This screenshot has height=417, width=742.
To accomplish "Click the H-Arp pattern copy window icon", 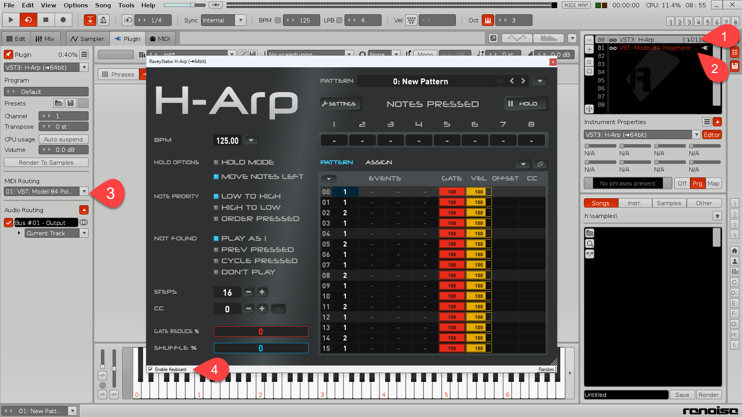I will pyautogui.click(x=540, y=164).
